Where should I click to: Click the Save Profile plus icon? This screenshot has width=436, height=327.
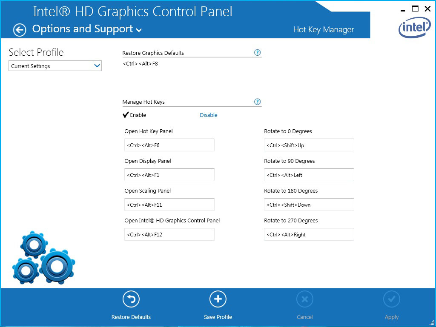pyautogui.click(x=218, y=299)
